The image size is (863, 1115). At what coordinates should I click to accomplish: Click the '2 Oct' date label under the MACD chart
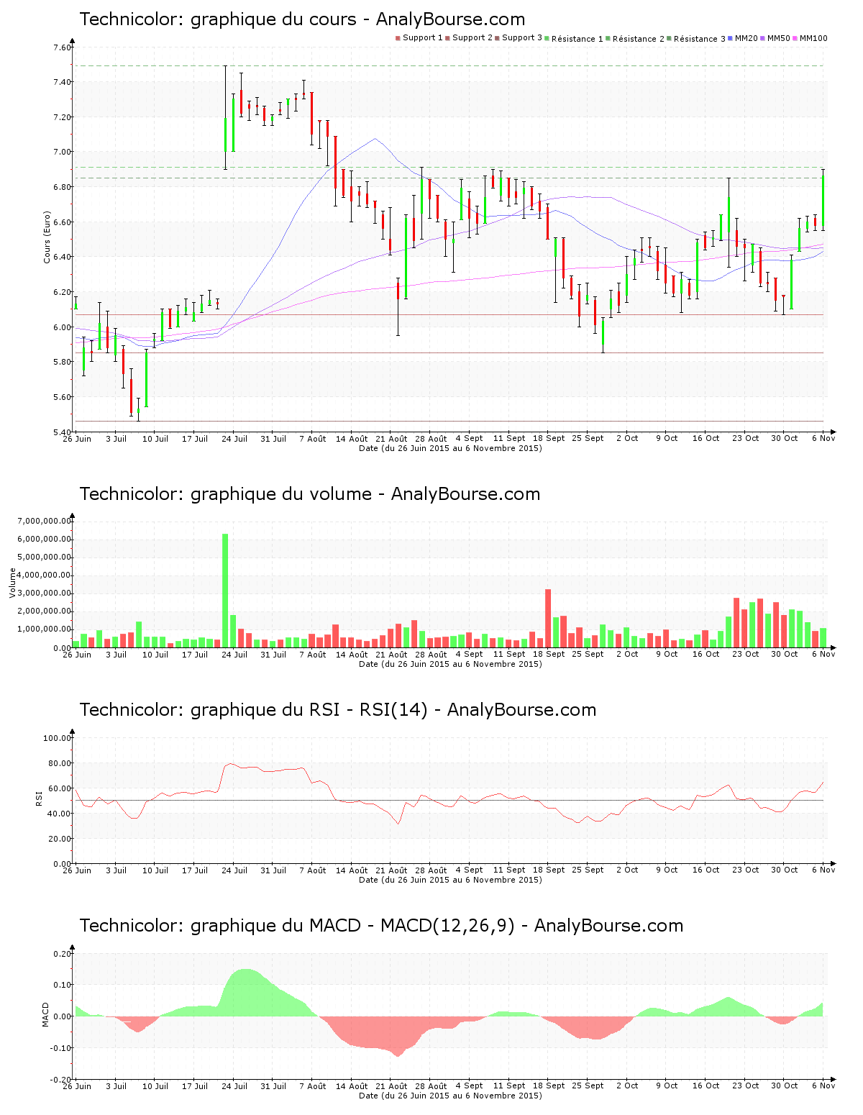[x=627, y=1086]
